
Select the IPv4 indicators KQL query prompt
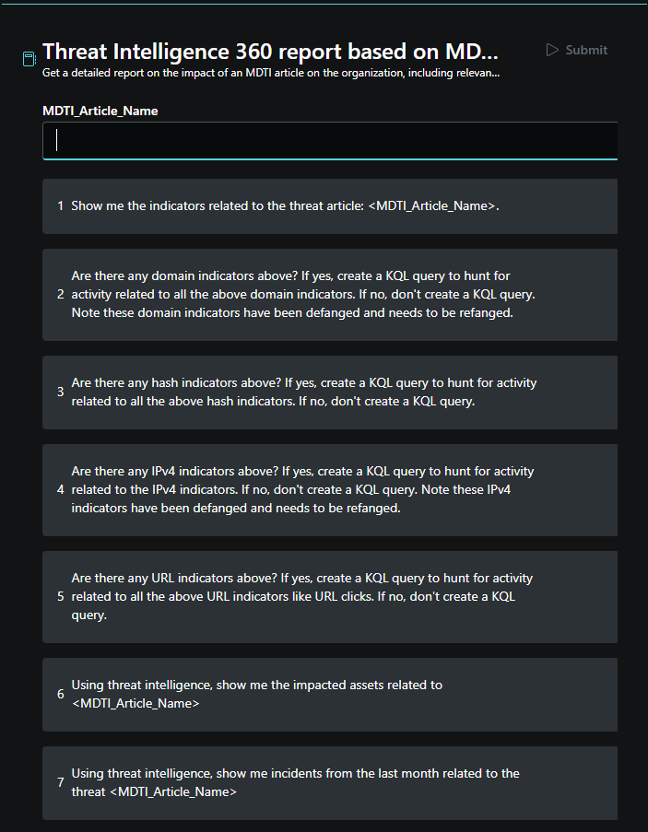330,490
